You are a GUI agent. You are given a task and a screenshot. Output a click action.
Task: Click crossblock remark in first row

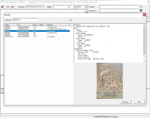[x=52, y=27]
